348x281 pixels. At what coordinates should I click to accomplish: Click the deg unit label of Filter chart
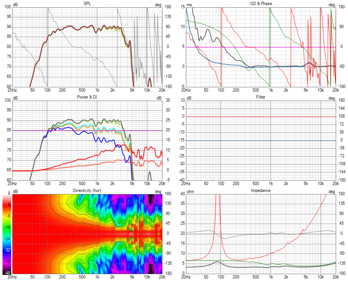(331, 98)
